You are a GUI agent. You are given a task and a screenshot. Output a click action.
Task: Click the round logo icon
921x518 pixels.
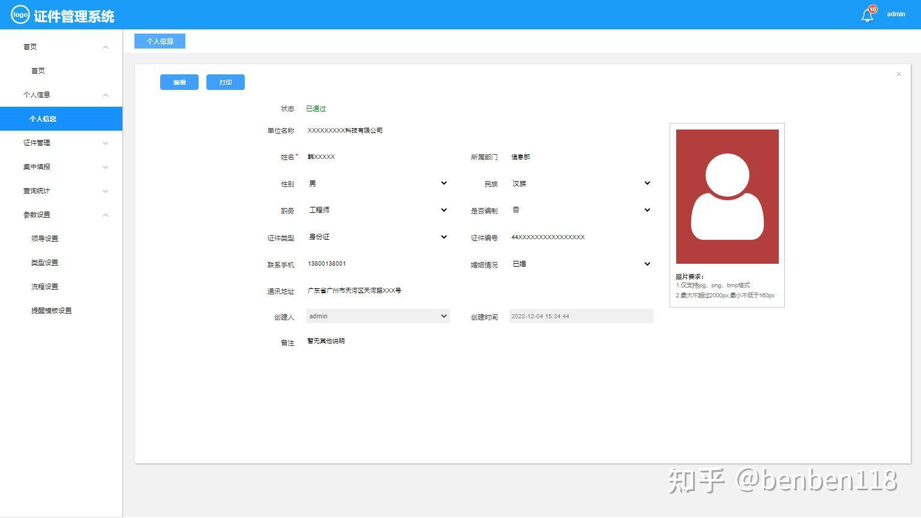click(20, 14)
